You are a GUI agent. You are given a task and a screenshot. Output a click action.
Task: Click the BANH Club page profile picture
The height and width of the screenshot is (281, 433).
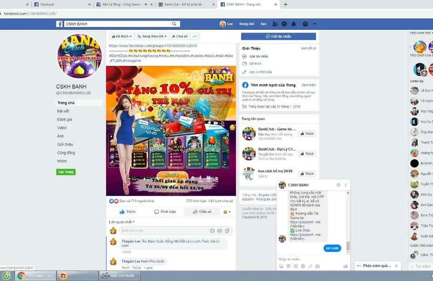point(79,56)
